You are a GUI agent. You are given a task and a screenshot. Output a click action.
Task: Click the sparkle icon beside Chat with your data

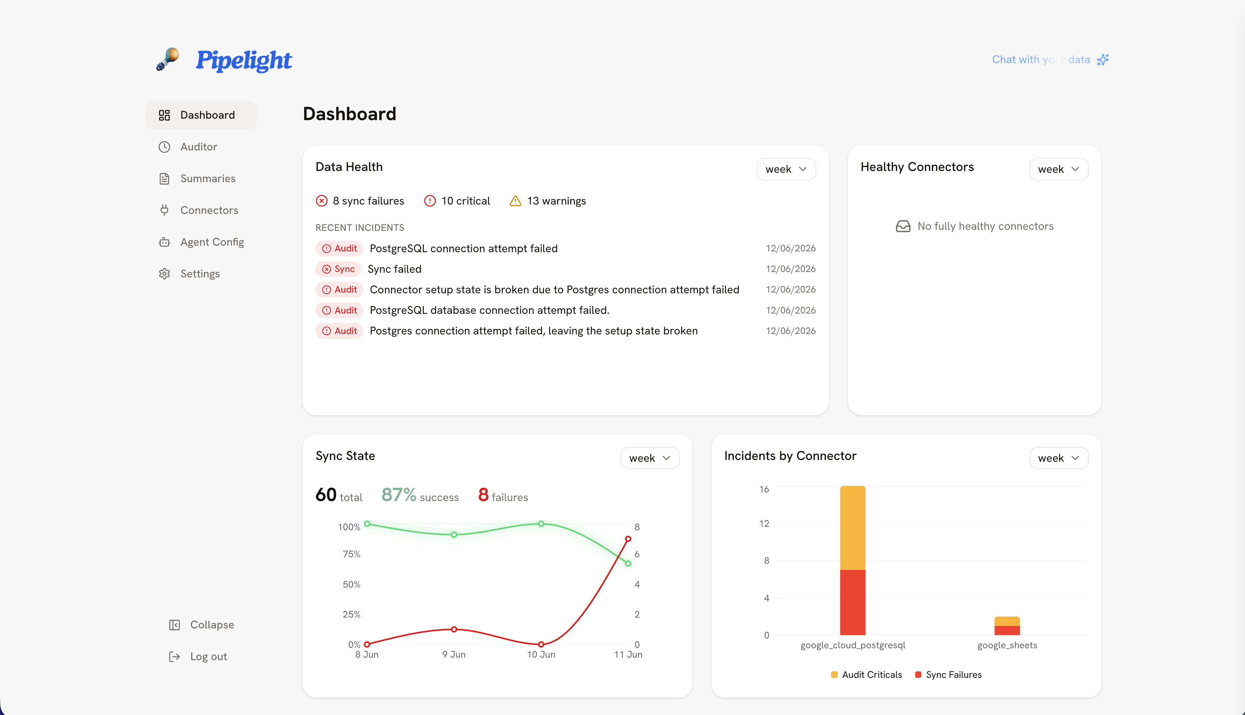[x=1103, y=60]
